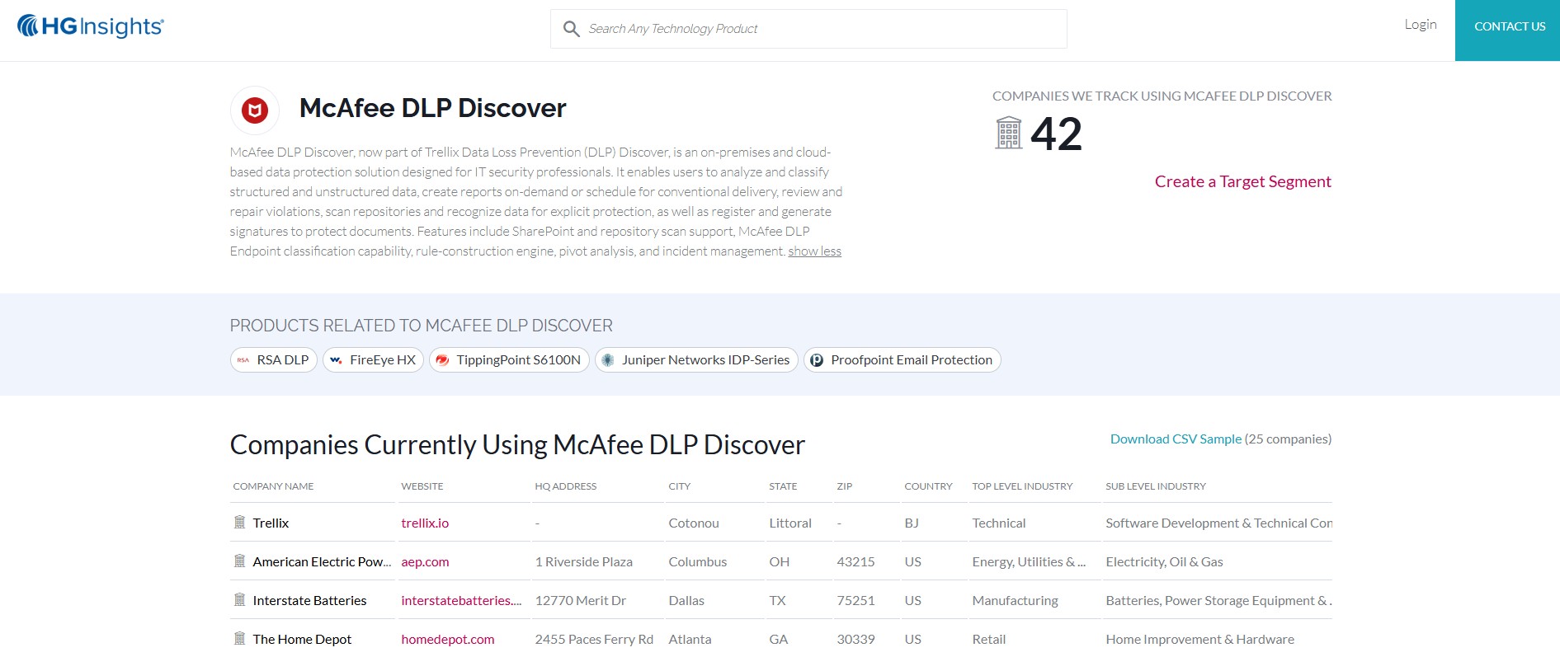Viewport: 1560px width, 657px height.
Task: Click the McAfee shield product logo
Action: [x=255, y=110]
